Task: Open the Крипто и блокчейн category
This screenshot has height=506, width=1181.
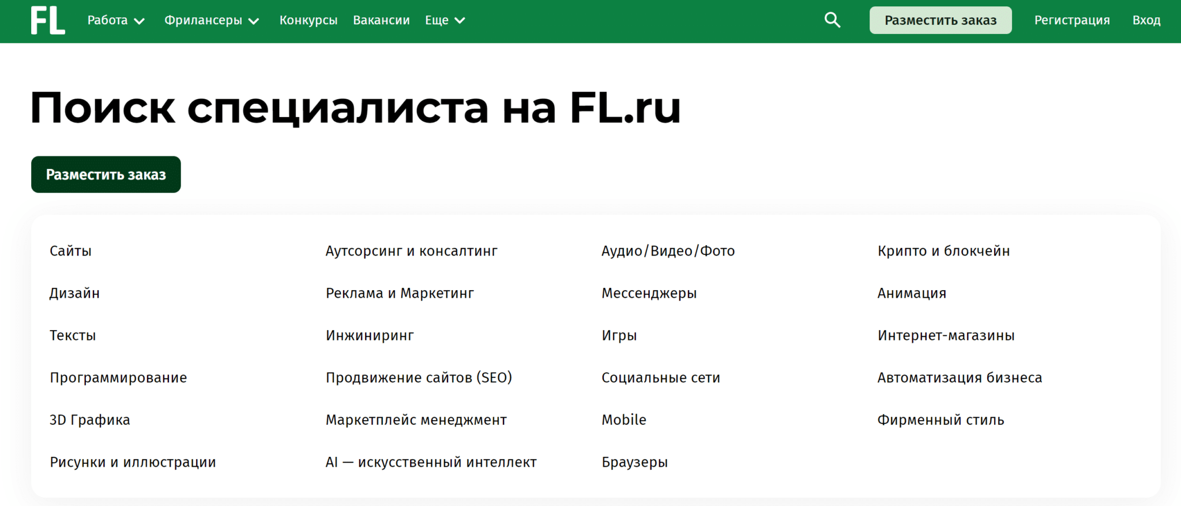Action: point(943,251)
